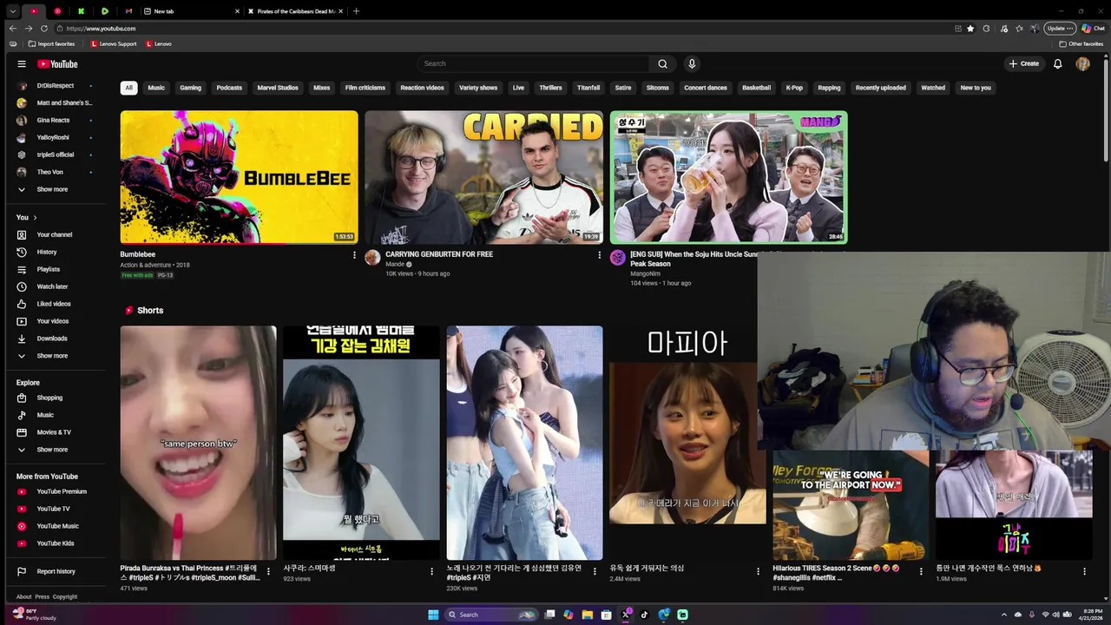The width and height of the screenshot is (1111, 625).
Task: Click the browser reload button
Action: click(x=44, y=28)
